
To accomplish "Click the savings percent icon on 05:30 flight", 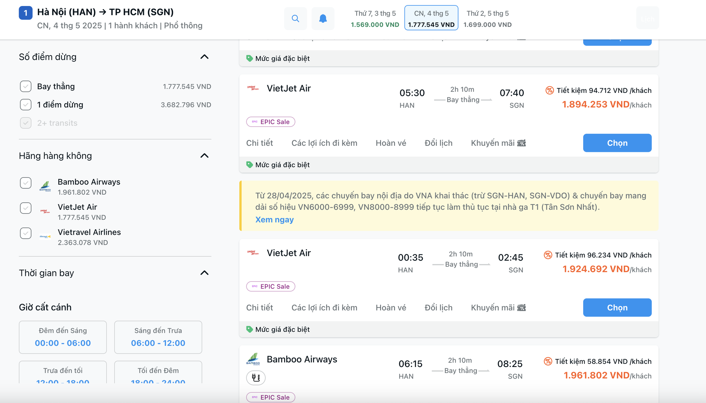I will 550,90.
